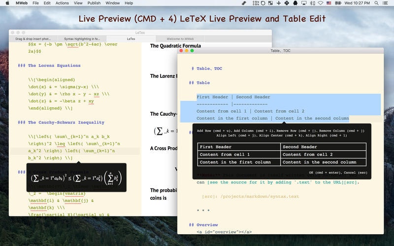Click 'The Quadratic Formula' heading in preview pane
Image resolution: width=394 pixels, height=246 pixels.
[175, 46]
